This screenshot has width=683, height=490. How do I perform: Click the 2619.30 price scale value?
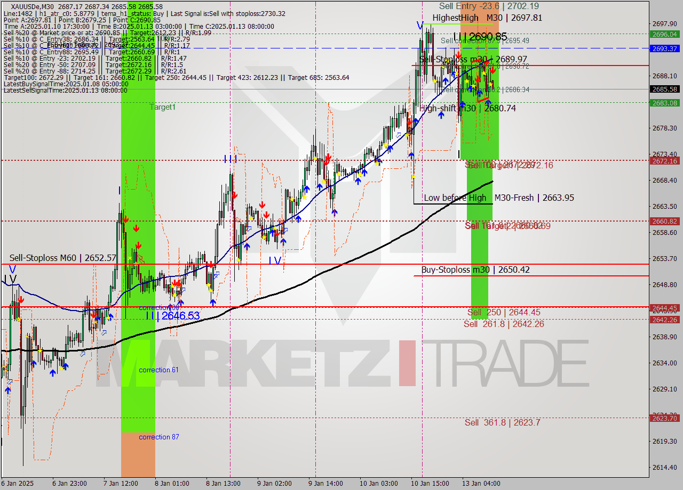[664, 441]
